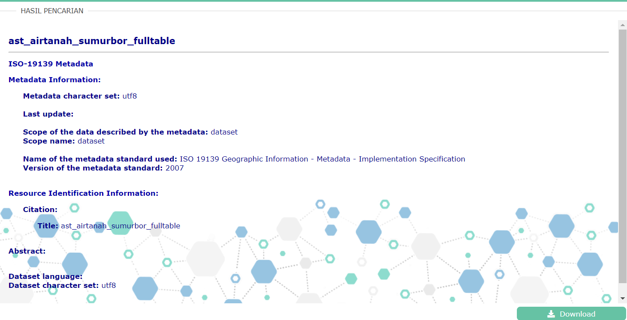
Task: Click the scrollbar up arrow
Action: point(622,25)
